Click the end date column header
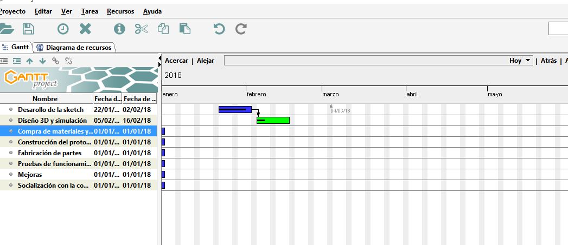Image resolution: width=568 pixels, height=245 pixels. pos(139,98)
